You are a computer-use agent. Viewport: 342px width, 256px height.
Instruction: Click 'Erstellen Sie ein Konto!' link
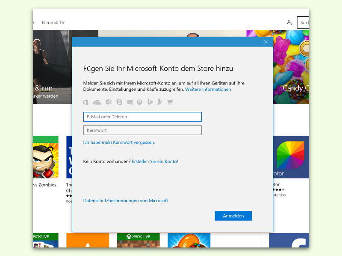pos(155,162)
